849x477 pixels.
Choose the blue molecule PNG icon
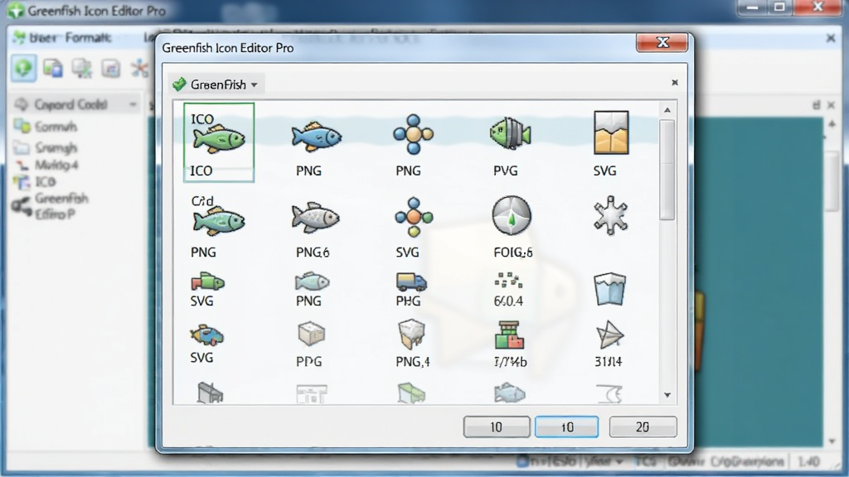(413, 134)
